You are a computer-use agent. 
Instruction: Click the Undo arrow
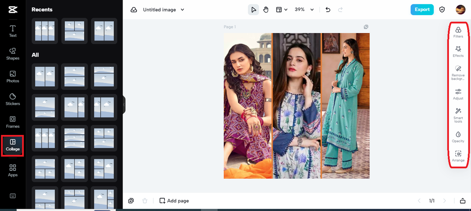click(328, 10)
